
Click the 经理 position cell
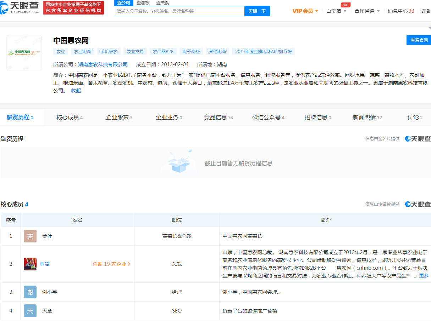[x=177, y=292]
